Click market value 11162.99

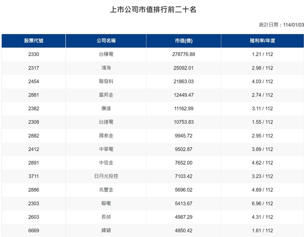(x=184, y=109)
